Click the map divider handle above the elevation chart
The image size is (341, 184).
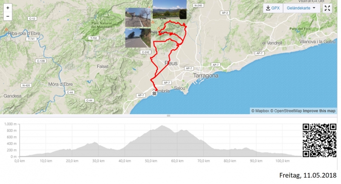click(x=168, y=116)
